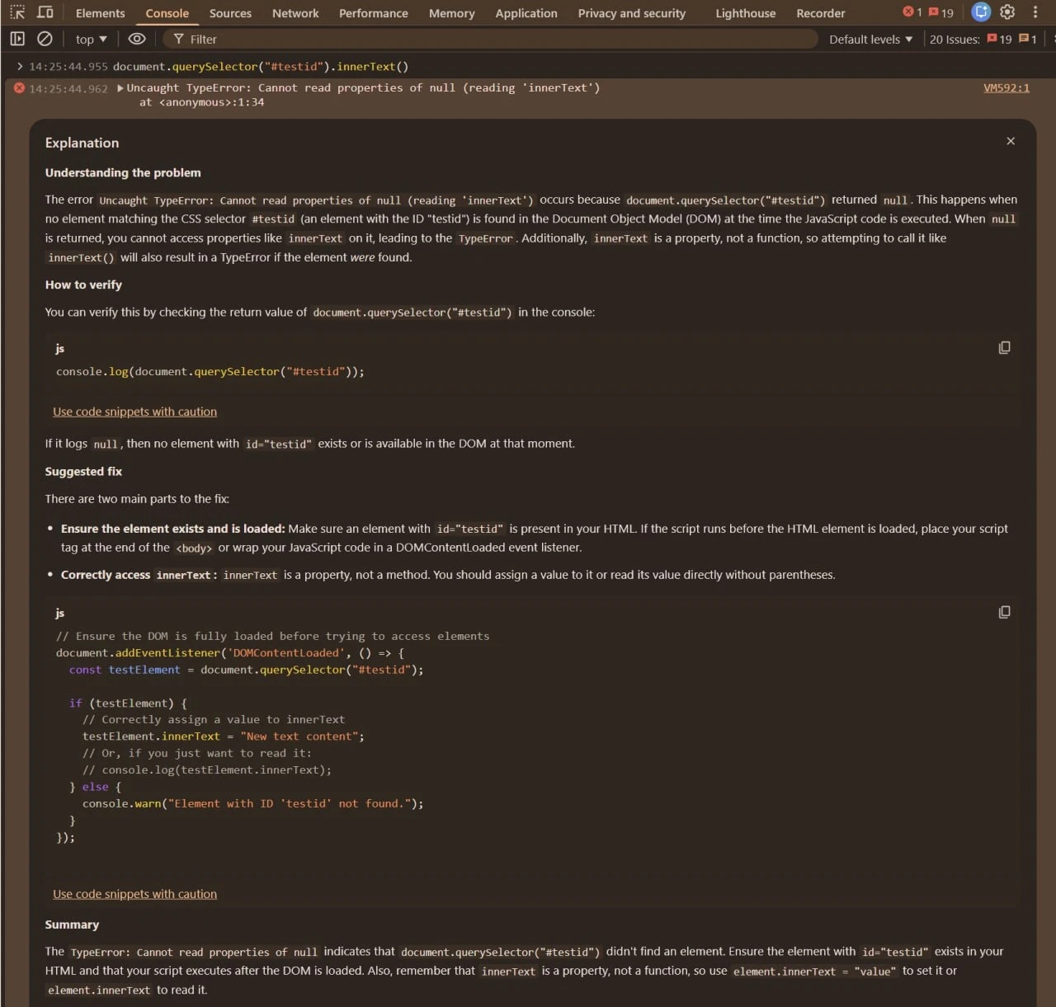This screenshot has height=1007, width=1056.
Task: Clear the console messages
Action: (x=45, y=38)
